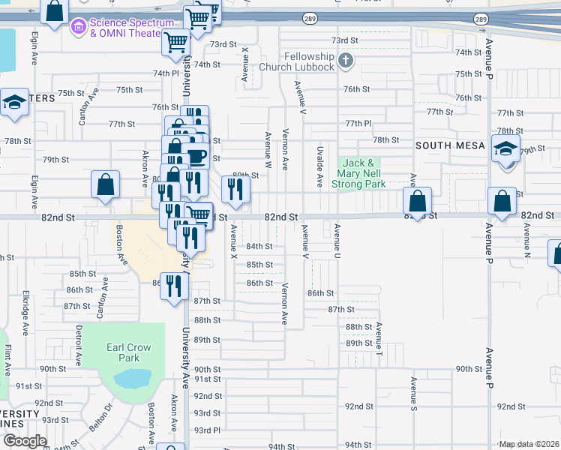Viewport: 561px width, 450px height.
Task: Click the Jack & Mary Nell Strong Park label
Action: [358, 173]
